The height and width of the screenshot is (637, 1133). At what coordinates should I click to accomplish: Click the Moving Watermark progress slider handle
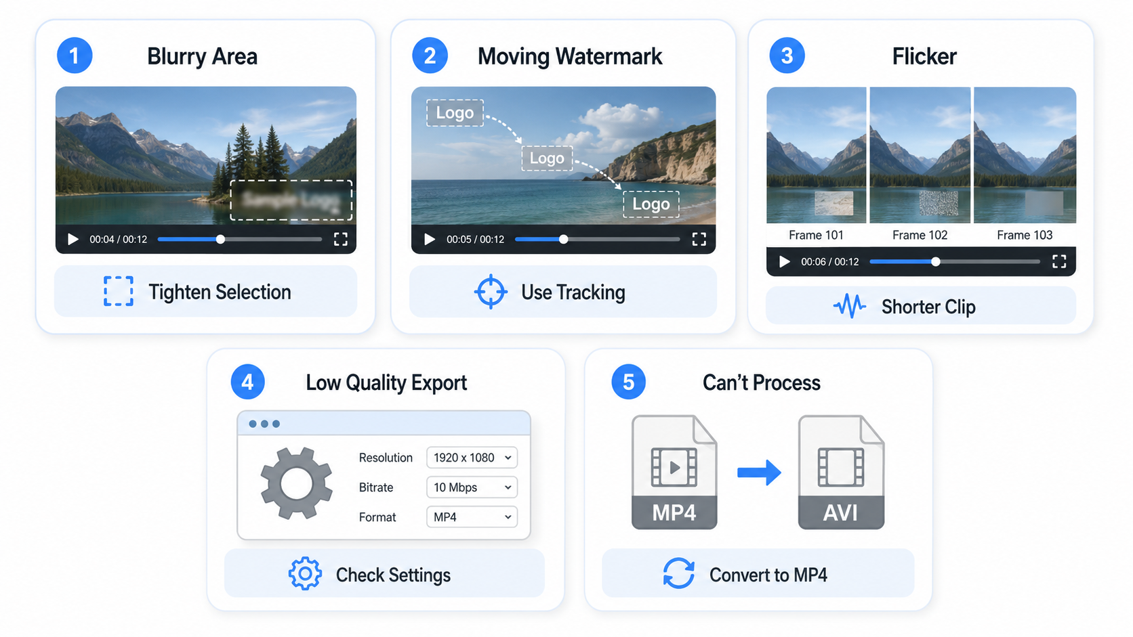[x=563, y=239]
